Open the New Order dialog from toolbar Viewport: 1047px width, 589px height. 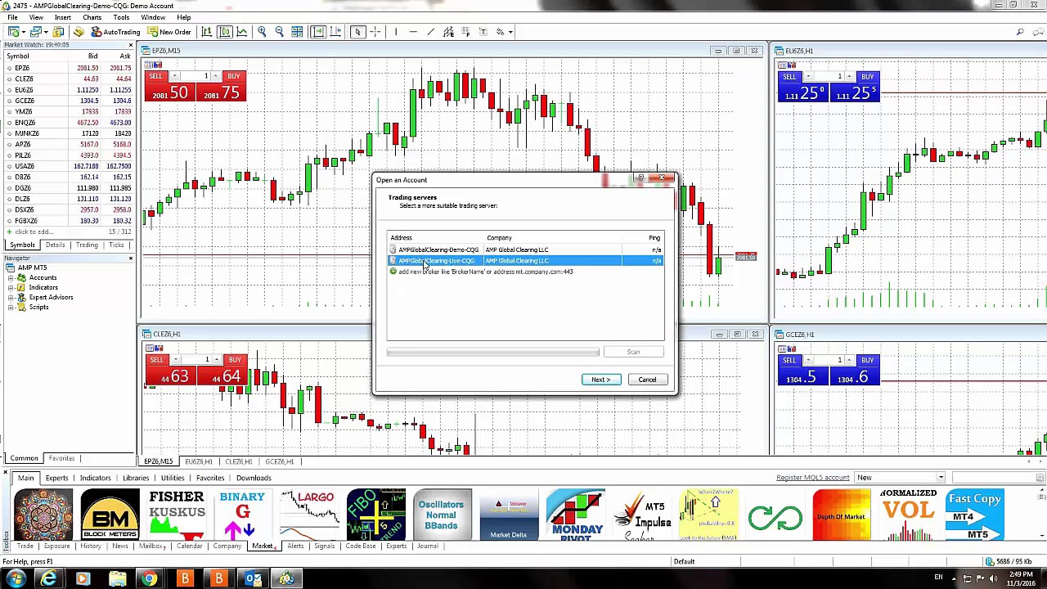[170, 32]
